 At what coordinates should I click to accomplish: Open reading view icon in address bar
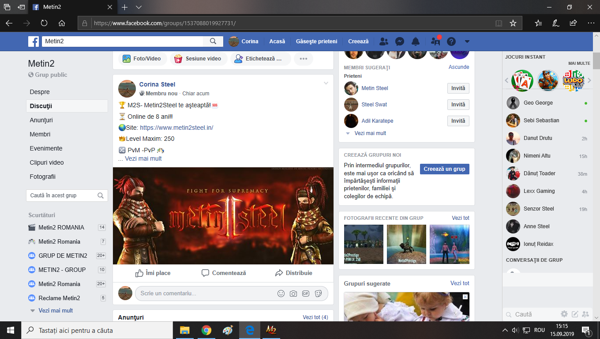click(x=499, y=23)
